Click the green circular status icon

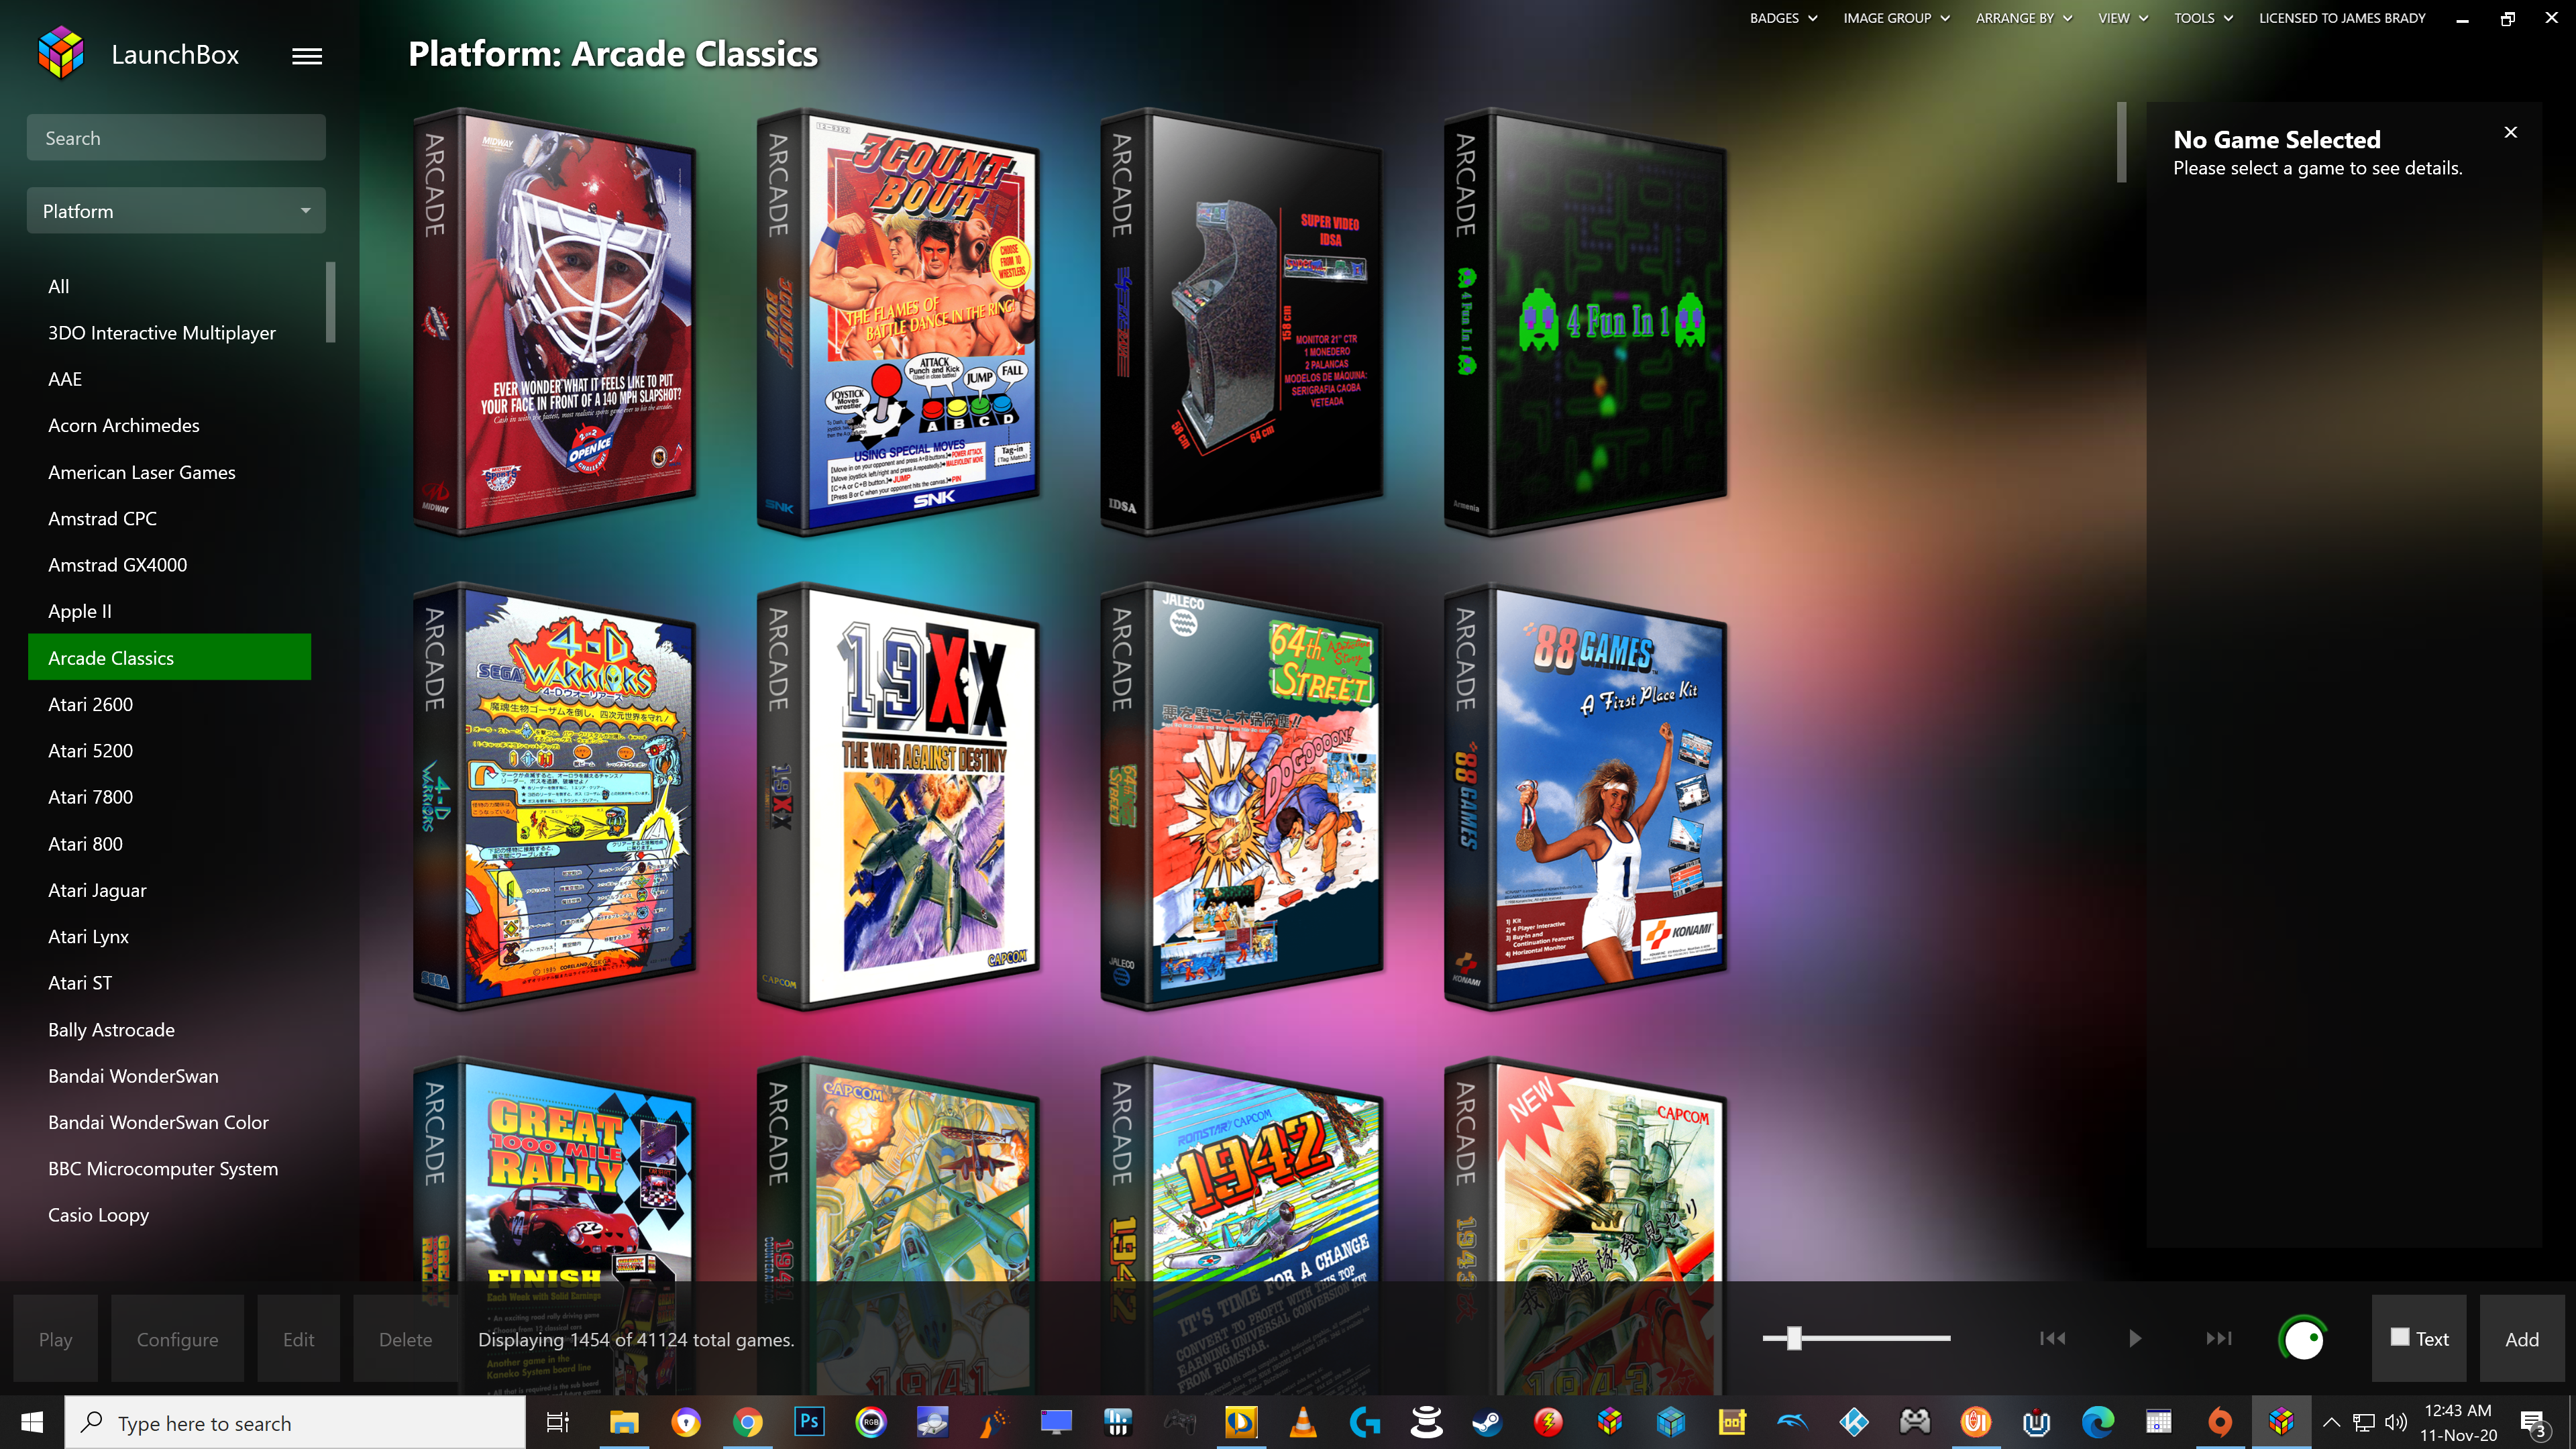(x=2303, y=1338)
